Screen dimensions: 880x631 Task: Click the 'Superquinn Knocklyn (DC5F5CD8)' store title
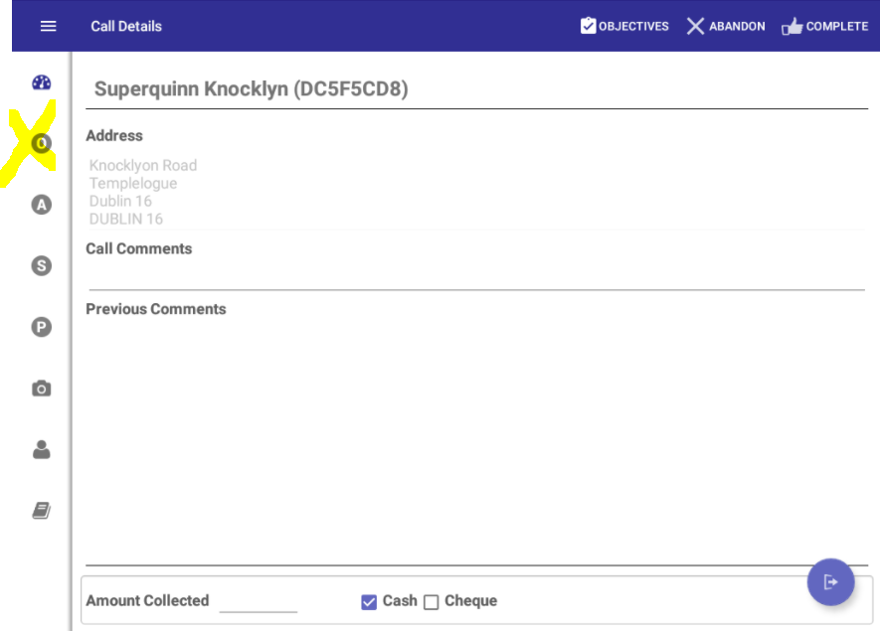pyautogui.click(x=251, y=88)
